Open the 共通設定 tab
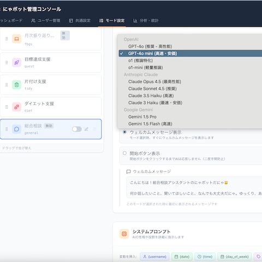 (80, 21)
